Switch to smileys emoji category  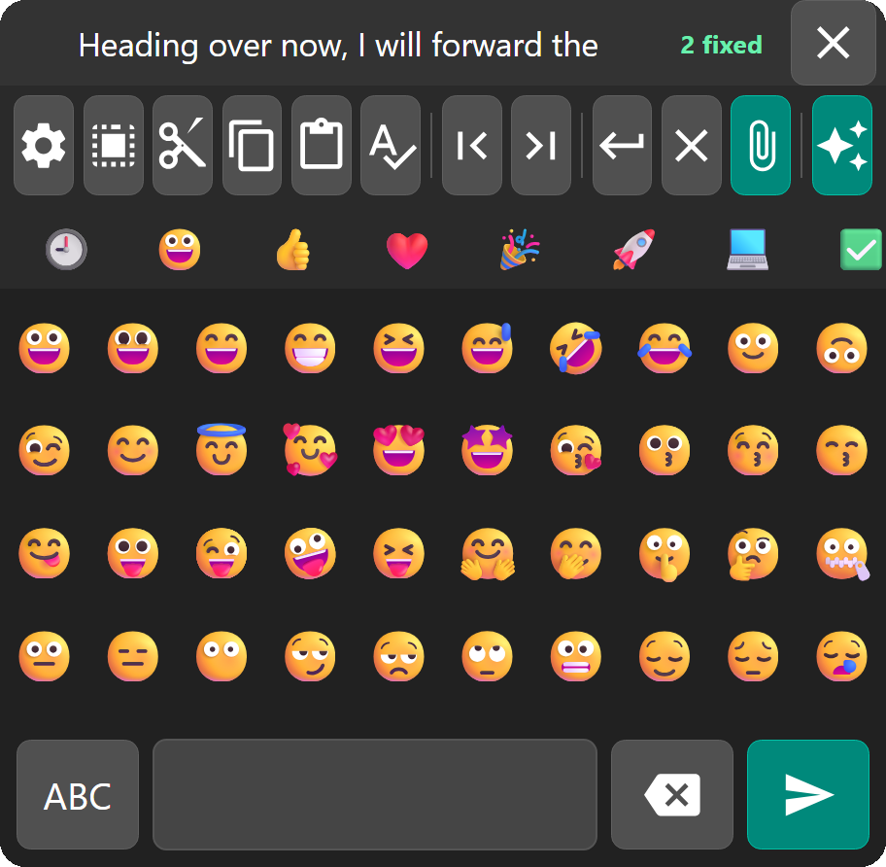point(180,249)
